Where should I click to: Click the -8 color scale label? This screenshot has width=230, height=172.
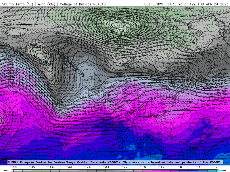[x=180, y=167]
